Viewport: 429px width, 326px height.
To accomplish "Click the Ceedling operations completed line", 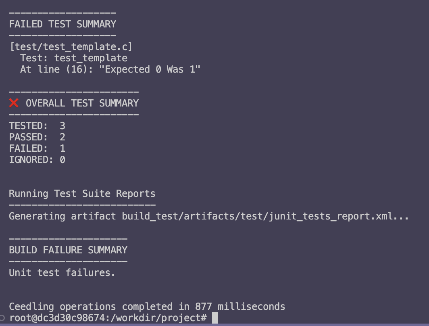I will coord(147,307).
